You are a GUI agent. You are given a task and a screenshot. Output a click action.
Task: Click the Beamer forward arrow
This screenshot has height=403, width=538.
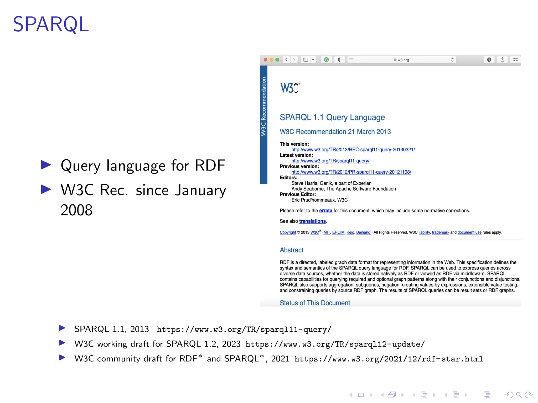pyautogui.click(x=529, y=395)
